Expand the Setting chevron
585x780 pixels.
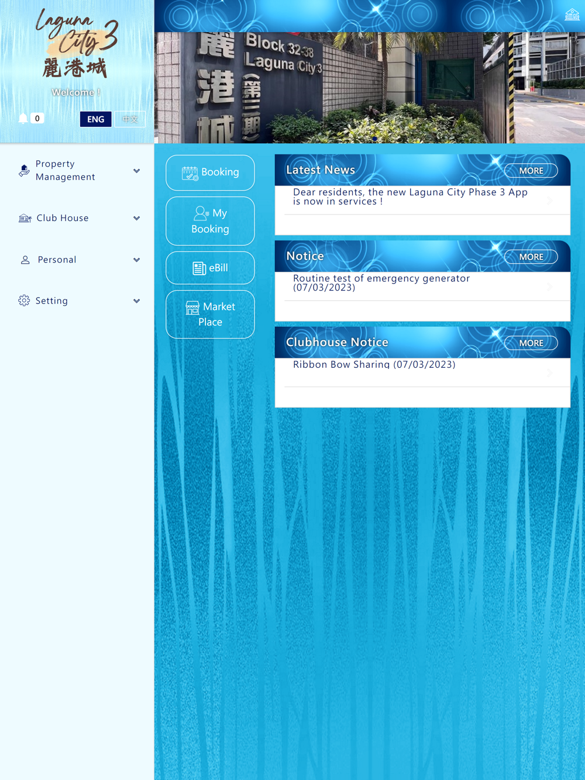[x=136, y=301]
